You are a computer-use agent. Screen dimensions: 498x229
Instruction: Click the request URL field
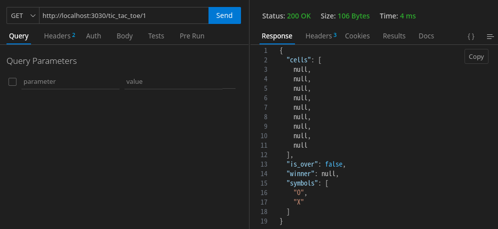123,15
